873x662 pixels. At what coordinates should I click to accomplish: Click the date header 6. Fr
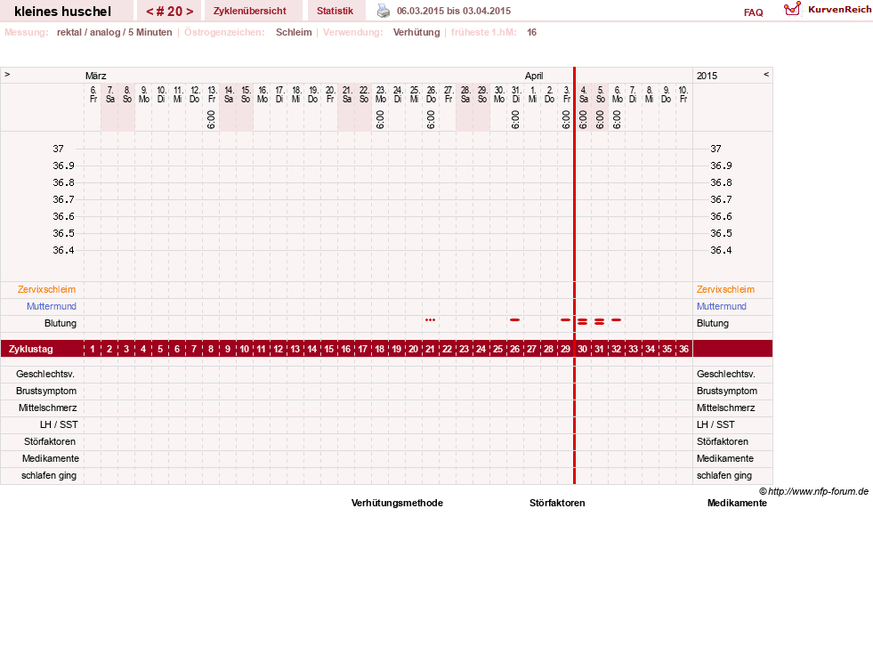[93, 94]
